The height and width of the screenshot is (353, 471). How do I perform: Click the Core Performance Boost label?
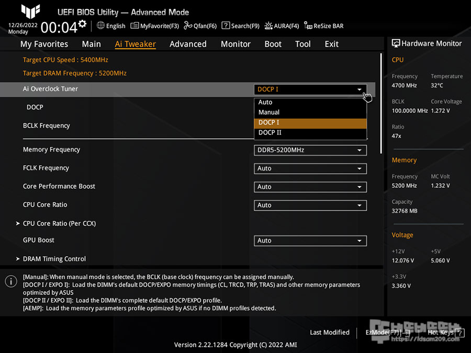tap(59, 186)
